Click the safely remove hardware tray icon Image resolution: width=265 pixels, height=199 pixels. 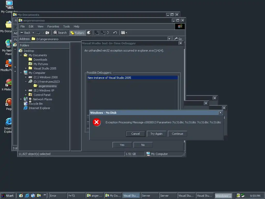[x=243, y=196]
